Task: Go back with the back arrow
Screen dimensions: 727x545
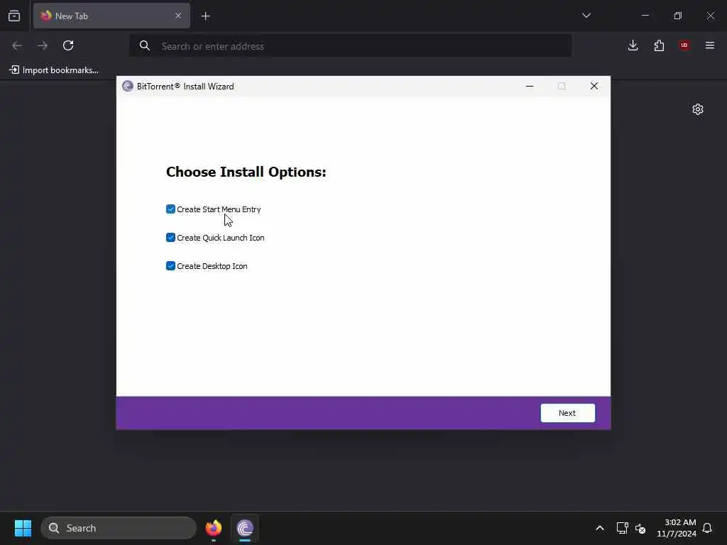Action: pyautogui.click(x=17, y=45)
